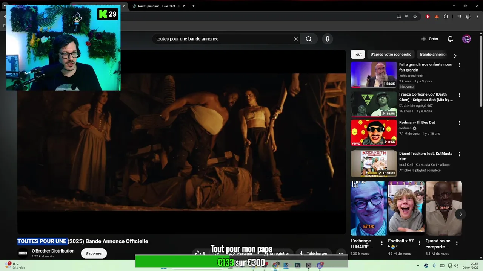Image resolution: width=483 pixels, height=271 pixels.
Task: Click the microphone icon in system tray
Action: (434, 266)
